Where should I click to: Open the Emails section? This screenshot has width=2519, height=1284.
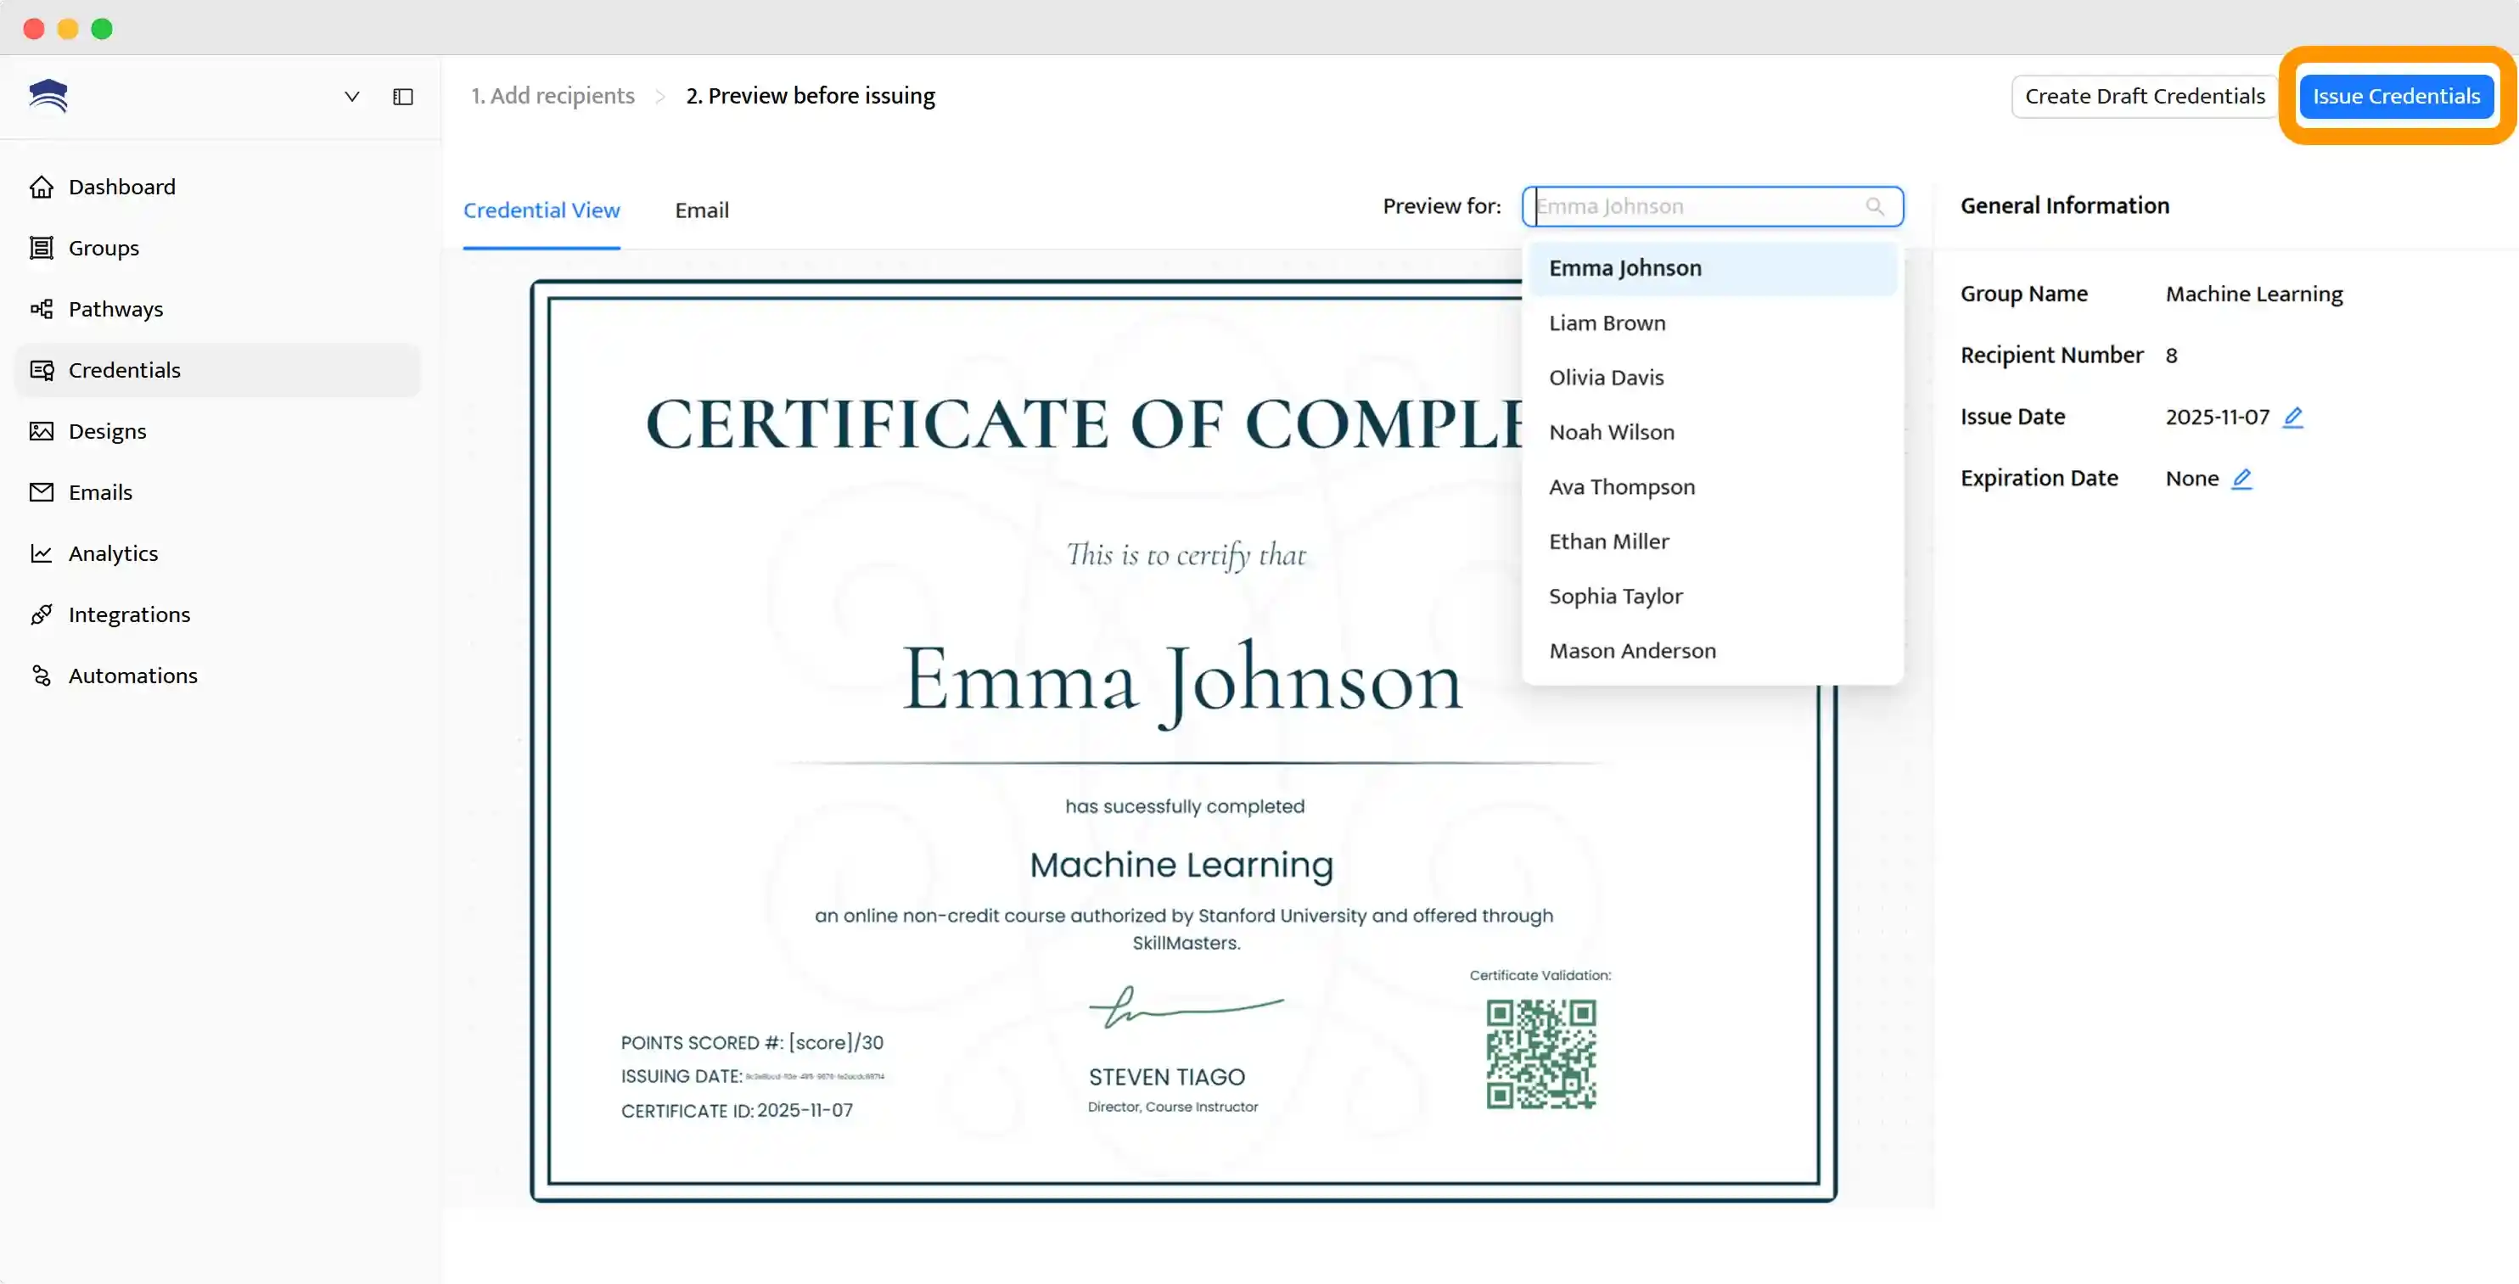[100, 492]
